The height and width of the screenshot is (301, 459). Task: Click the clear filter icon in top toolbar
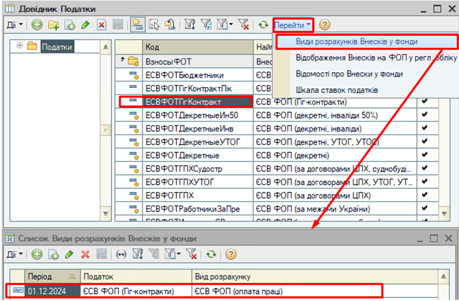pyautogui.click(x=244, y=25)
